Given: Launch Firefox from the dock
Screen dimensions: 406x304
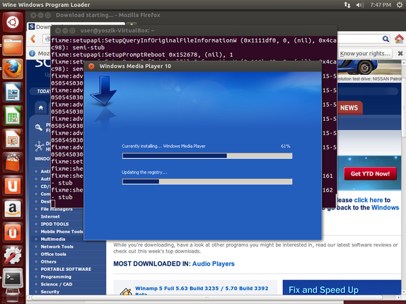Looking at the screenshot, I should [12, 69].
